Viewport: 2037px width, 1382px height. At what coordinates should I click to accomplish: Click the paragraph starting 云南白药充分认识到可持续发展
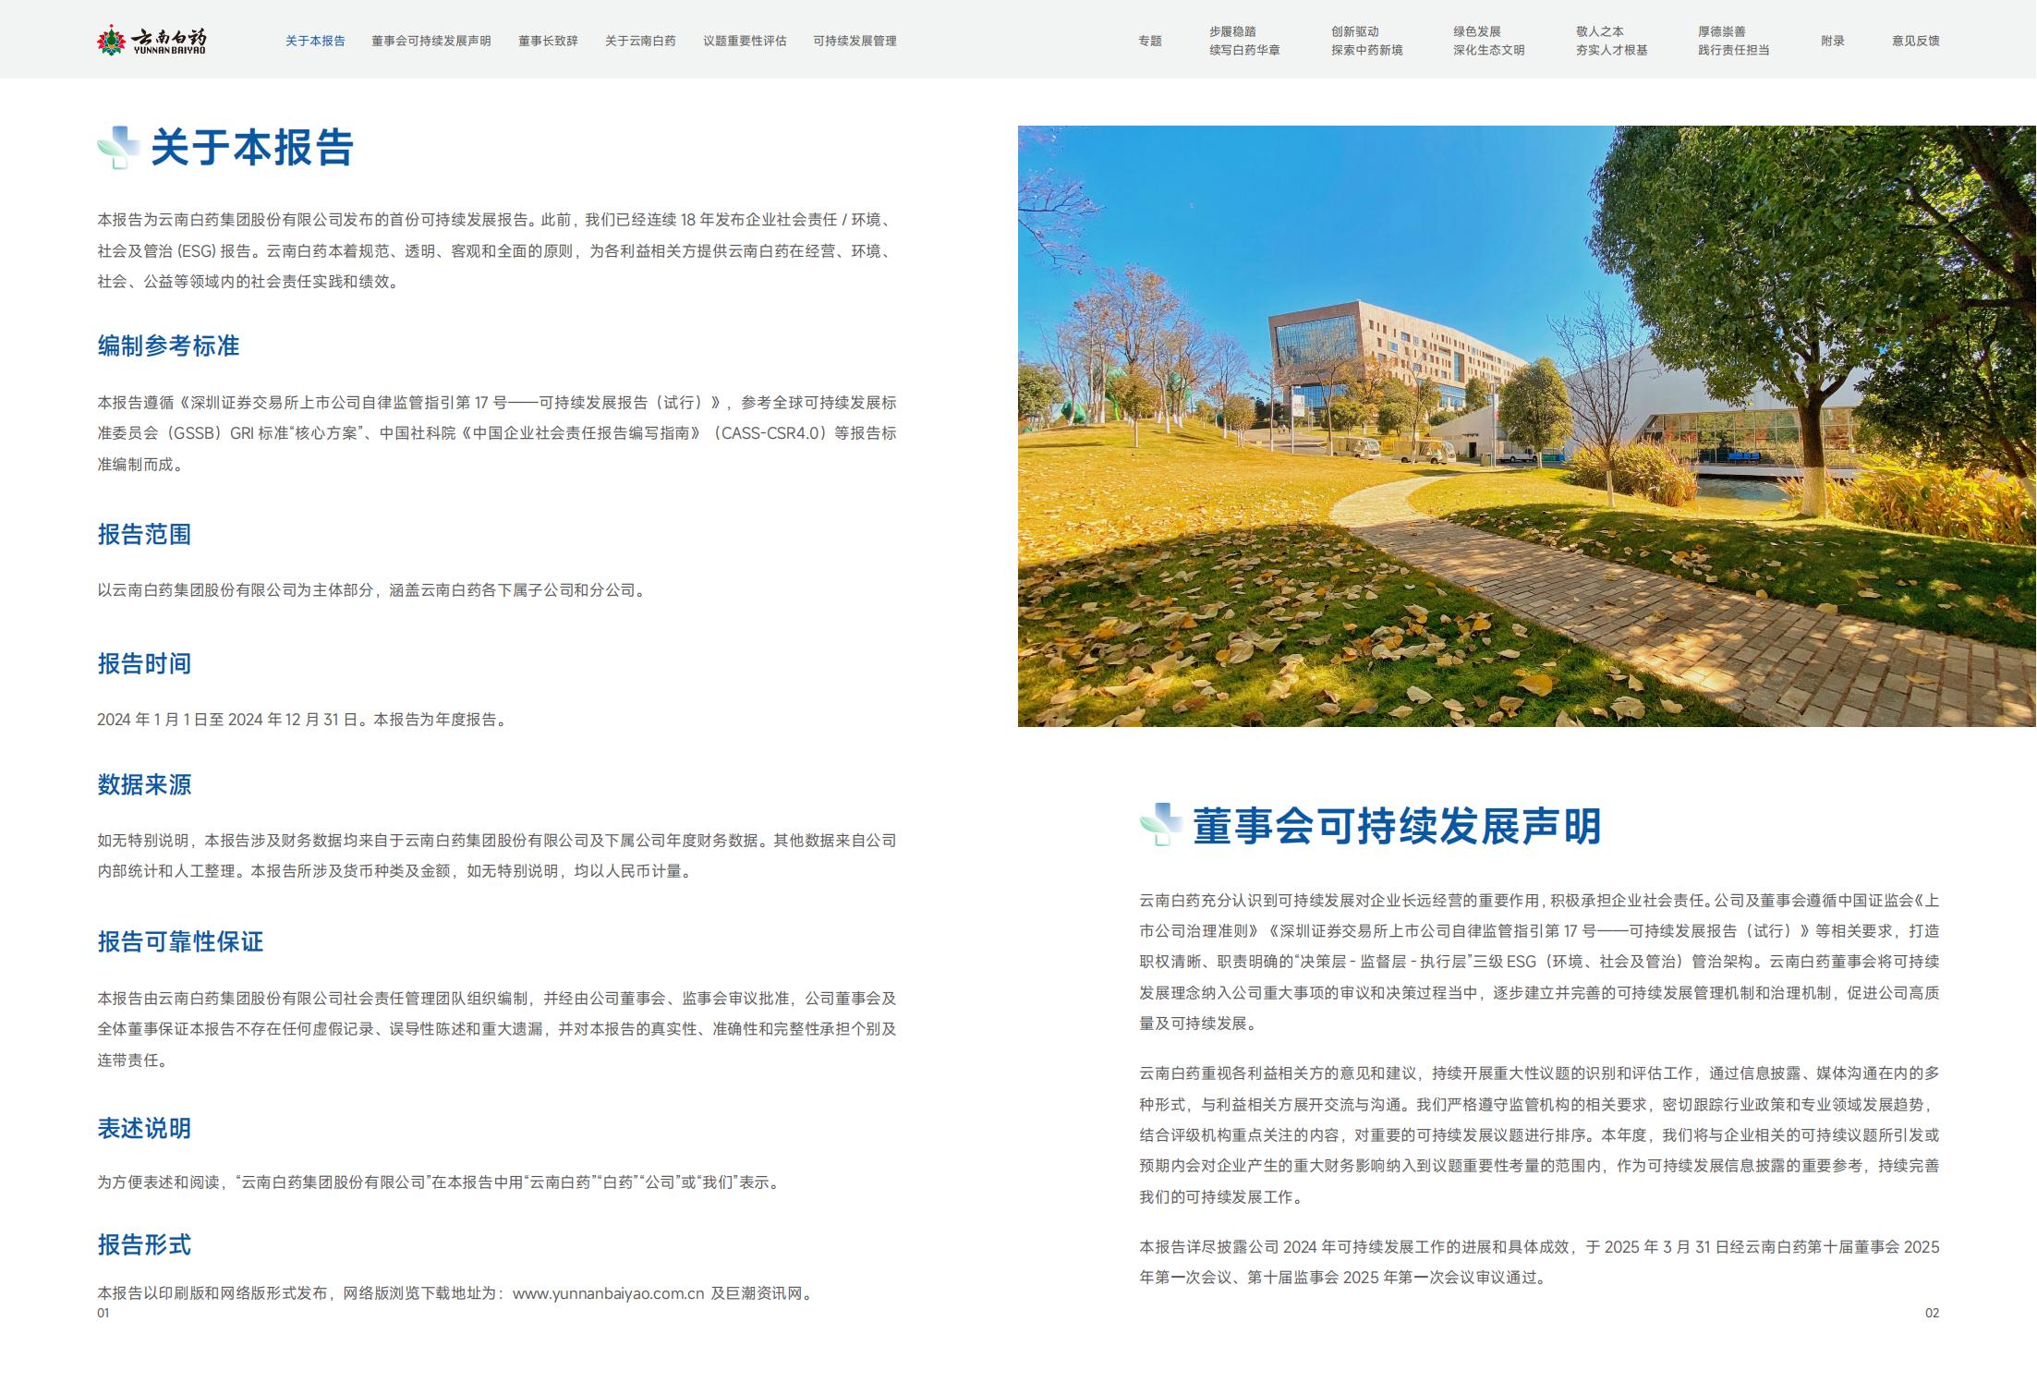[1539, 962]
